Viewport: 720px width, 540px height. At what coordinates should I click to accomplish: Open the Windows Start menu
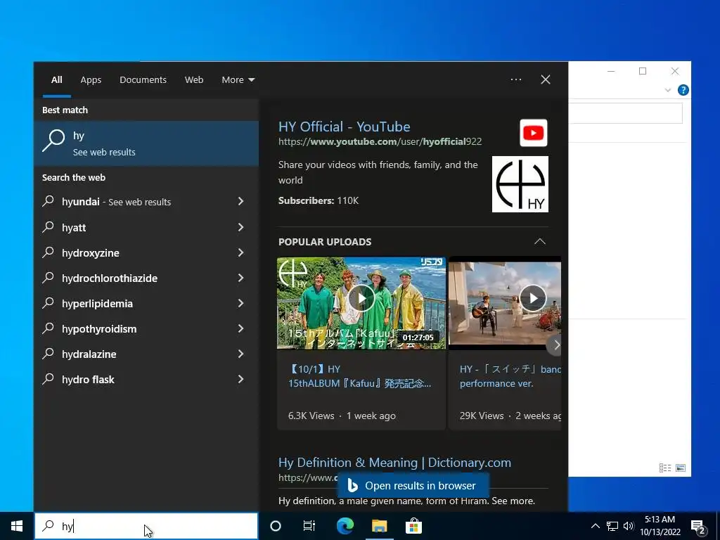coord(17,526)
